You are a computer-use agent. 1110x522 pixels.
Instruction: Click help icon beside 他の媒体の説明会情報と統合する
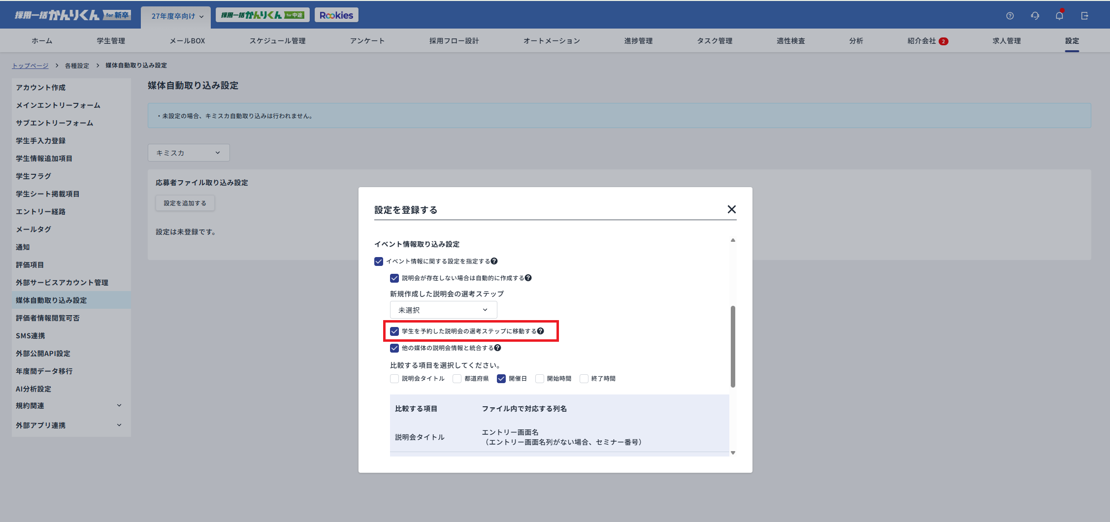497,348
